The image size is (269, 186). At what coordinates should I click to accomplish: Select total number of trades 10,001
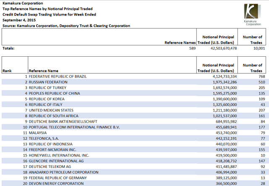(259, 48)
